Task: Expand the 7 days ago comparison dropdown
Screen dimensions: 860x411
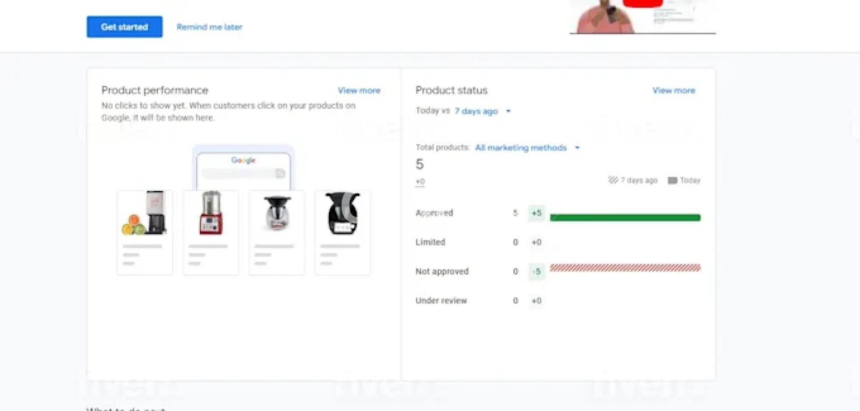Action: click(476, 111)
